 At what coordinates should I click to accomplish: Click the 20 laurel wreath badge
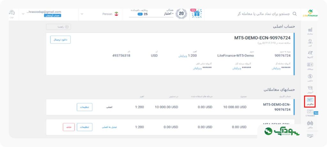(181, 14)
